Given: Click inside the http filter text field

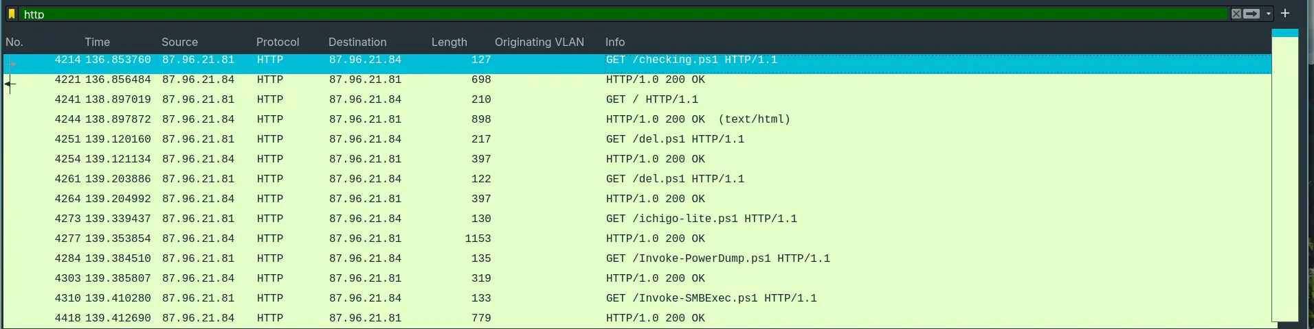Looking at the screenshot, I should coord(619,14).
